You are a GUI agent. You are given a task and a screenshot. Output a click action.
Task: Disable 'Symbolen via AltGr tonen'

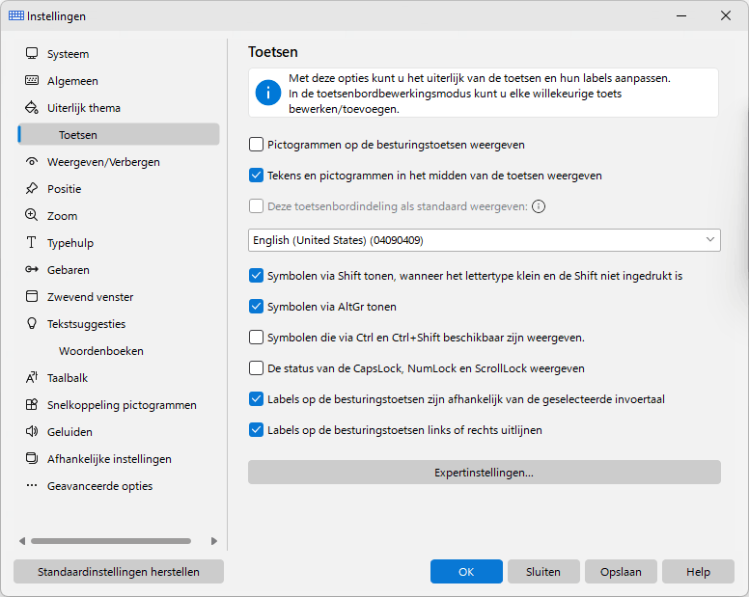[x=256, y=307]
